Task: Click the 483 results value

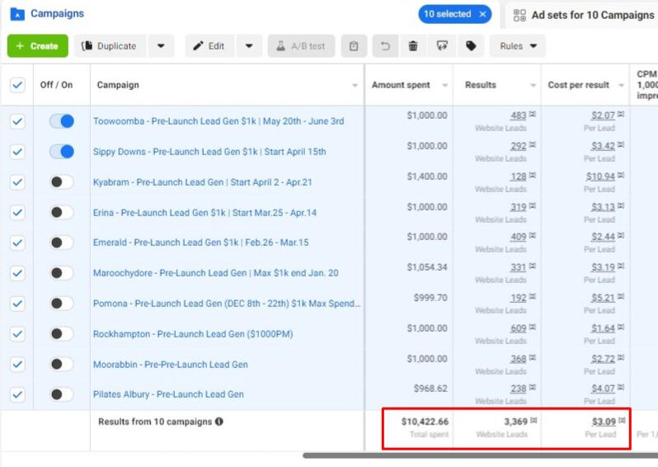Action: 519,116
